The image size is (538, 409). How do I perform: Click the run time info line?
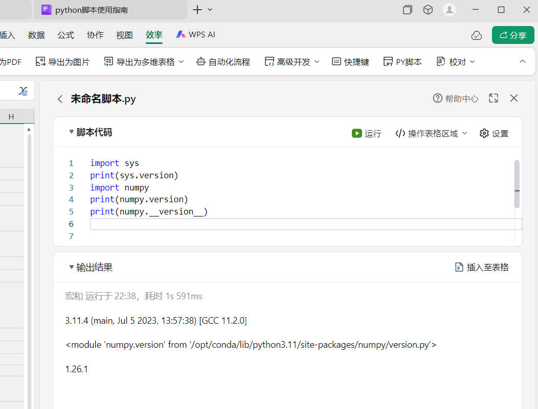(x=133, y=296)
